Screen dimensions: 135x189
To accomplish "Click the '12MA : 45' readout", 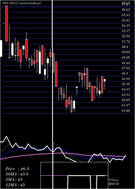I will pyautogui.click(x=15, y=185).
